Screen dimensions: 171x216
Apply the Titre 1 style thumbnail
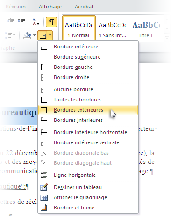146,28
